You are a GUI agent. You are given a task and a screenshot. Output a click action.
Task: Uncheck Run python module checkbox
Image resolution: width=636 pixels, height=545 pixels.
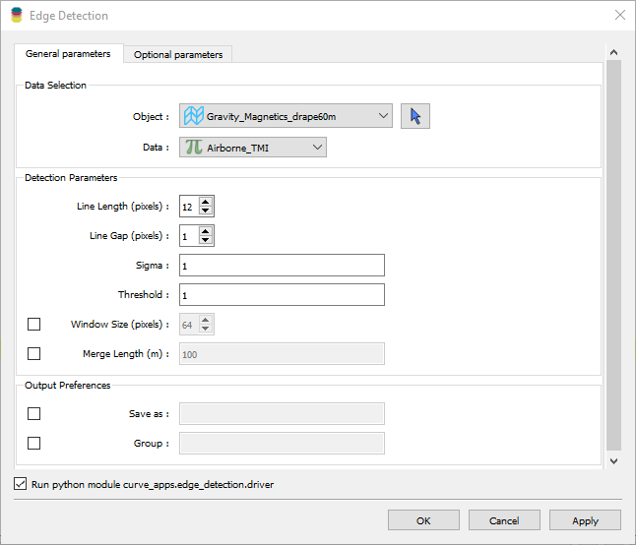pyautogui.click(x=22, y=484)
